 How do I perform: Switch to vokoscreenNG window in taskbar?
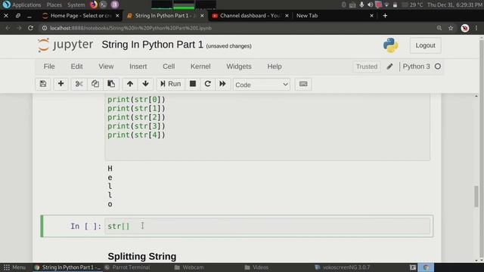click(342, 267)
